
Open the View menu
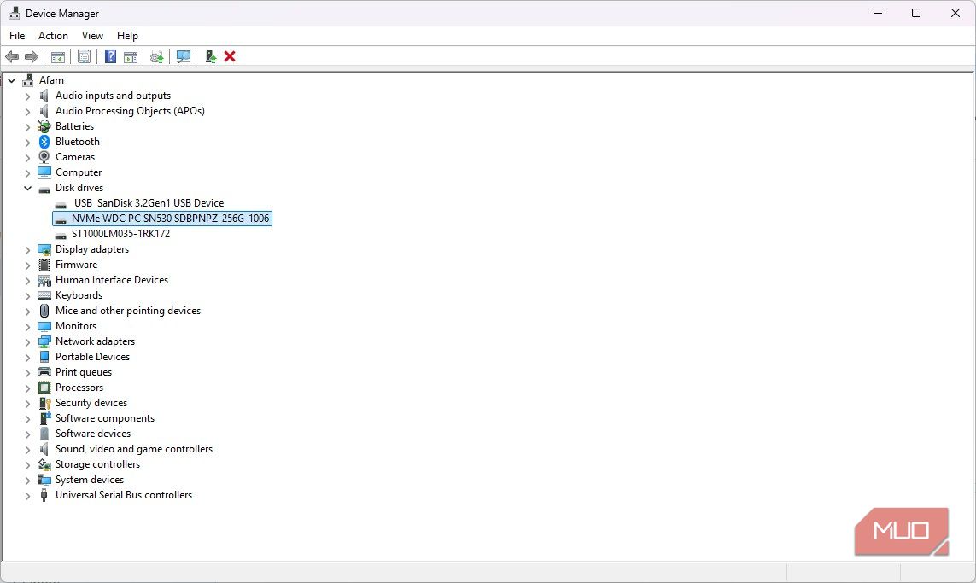tap(92, 36)
